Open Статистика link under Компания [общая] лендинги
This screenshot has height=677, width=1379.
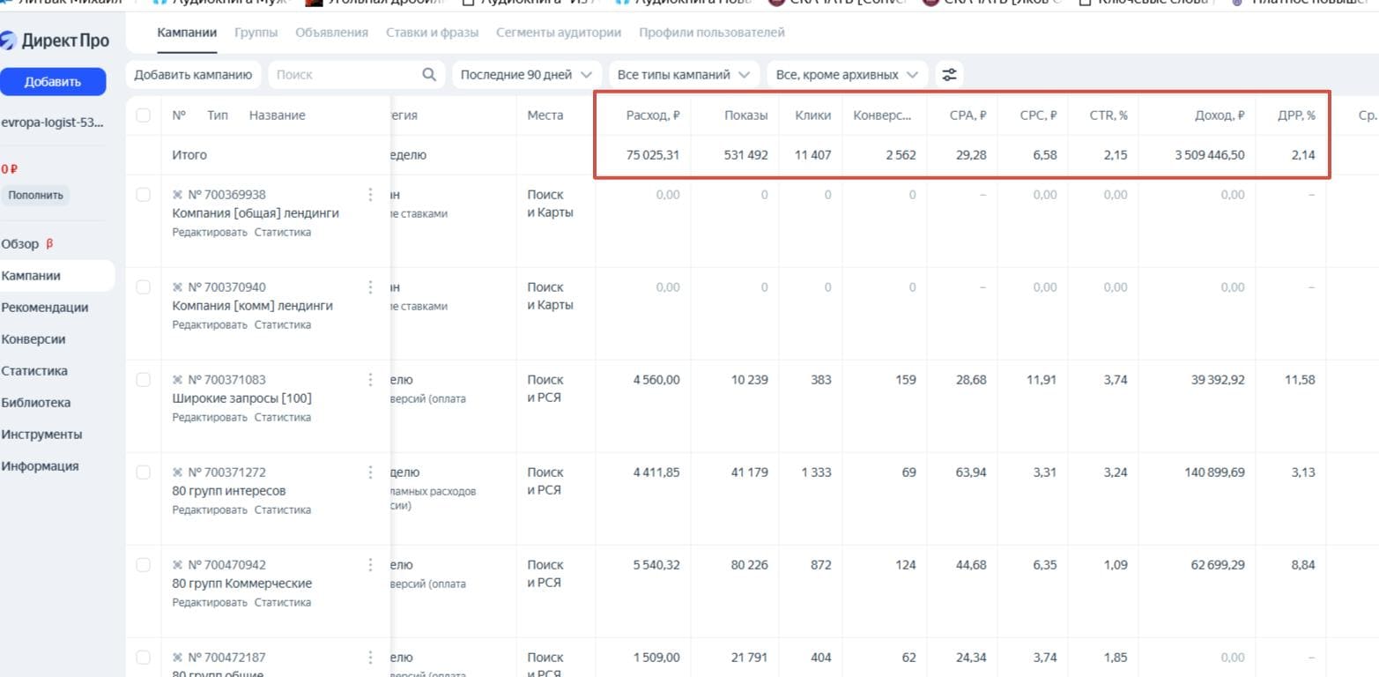[282, 233]
